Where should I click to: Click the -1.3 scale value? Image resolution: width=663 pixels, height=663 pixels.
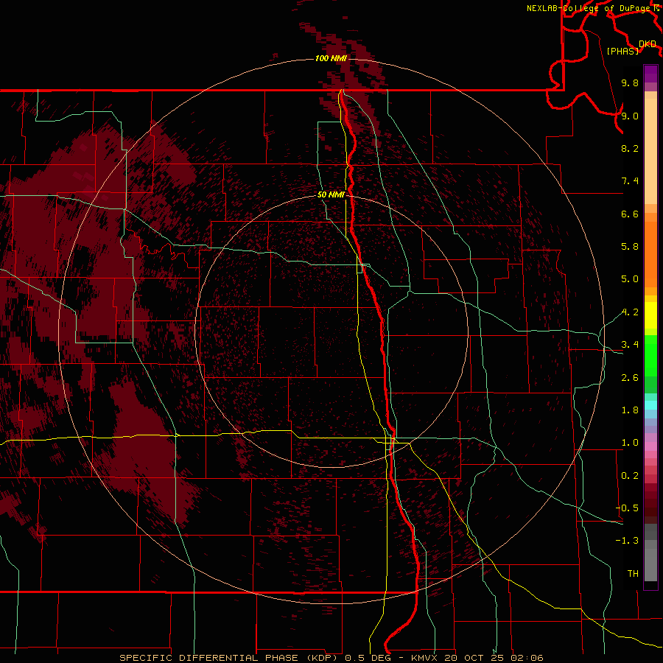pos(627,541)
